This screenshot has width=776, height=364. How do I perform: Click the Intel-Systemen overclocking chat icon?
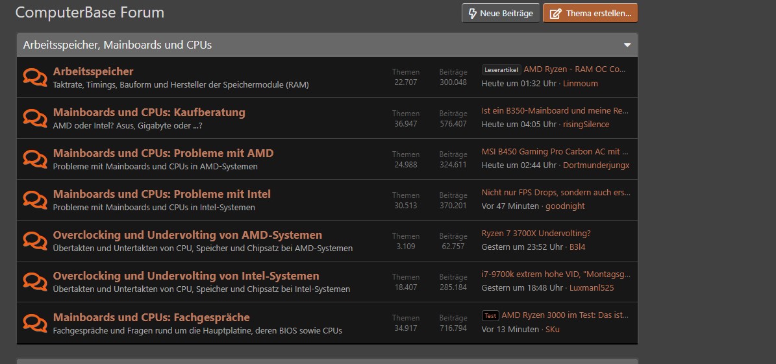(34, 282)
